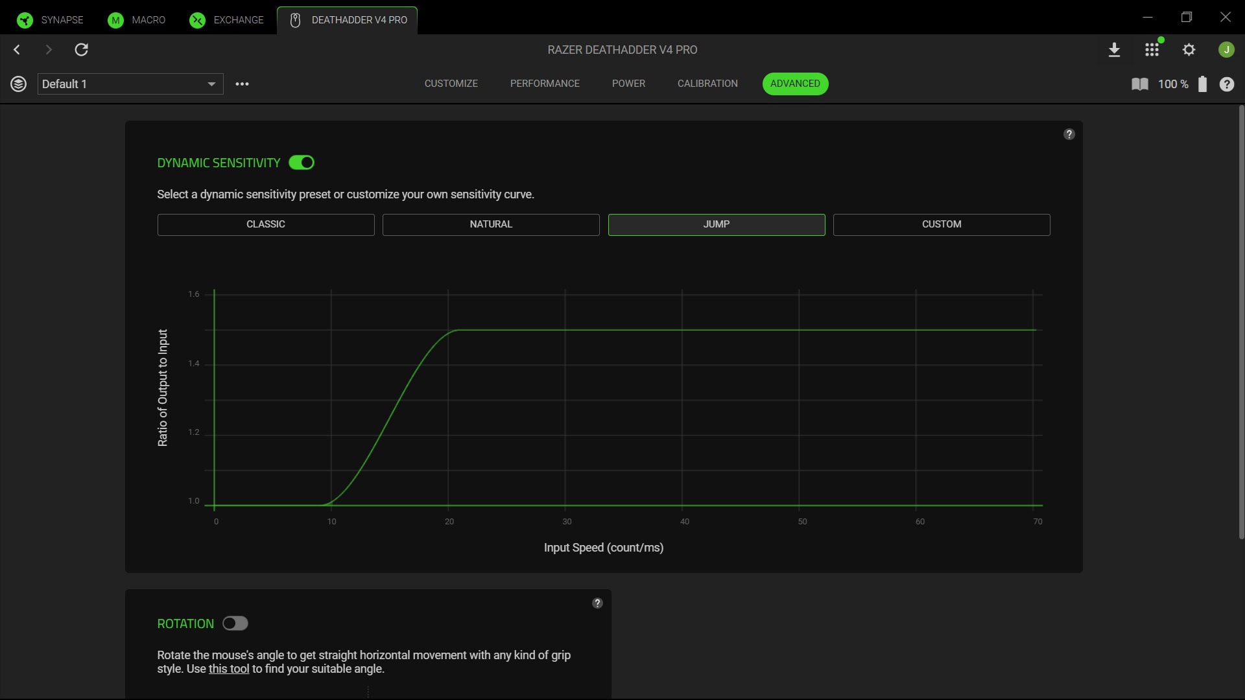Open the user guide book icon

pos(1139,84)
